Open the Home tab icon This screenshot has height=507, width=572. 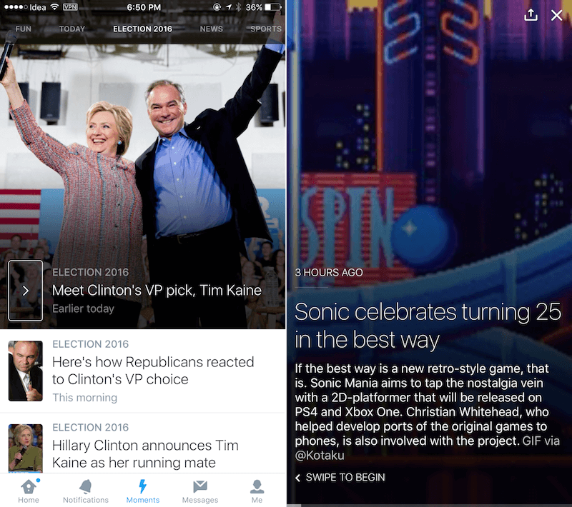[x=29, y=486]
